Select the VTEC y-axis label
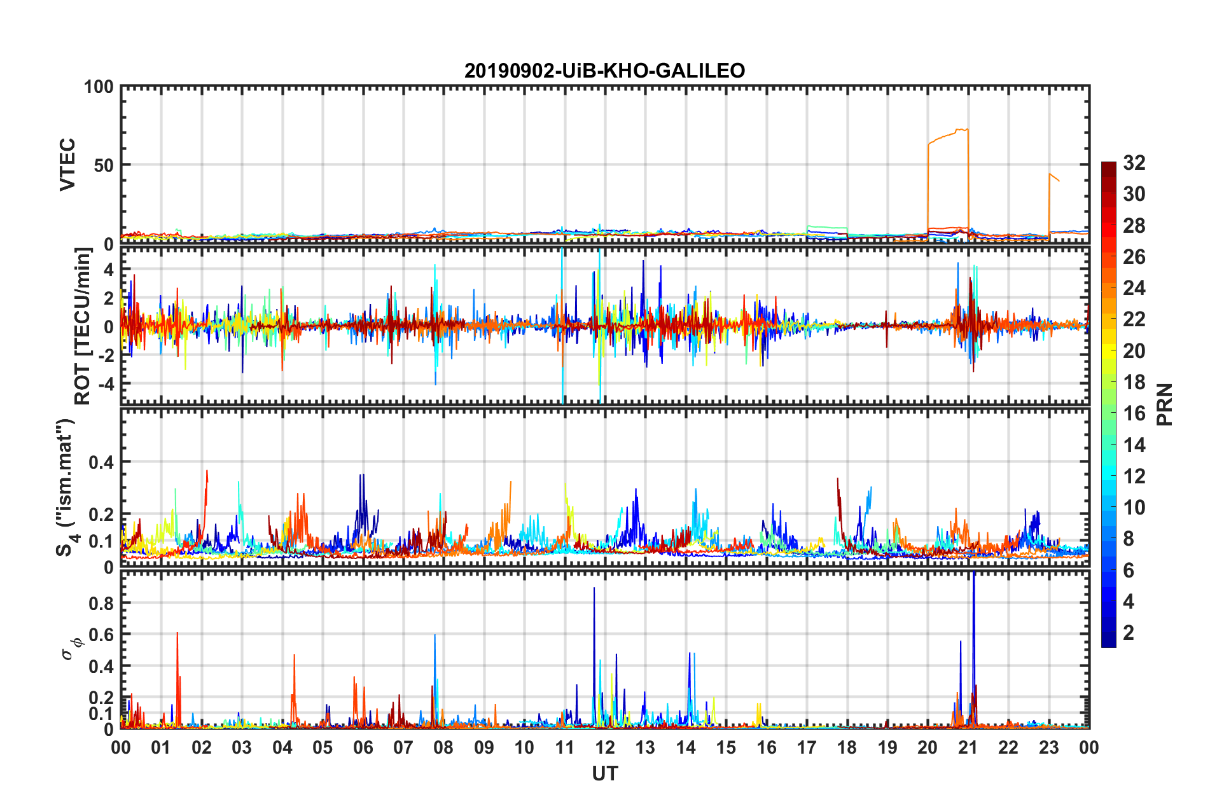The image size is (1210, 809). click(67, 164)
